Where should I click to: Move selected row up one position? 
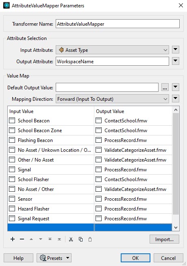click(31, 239)
